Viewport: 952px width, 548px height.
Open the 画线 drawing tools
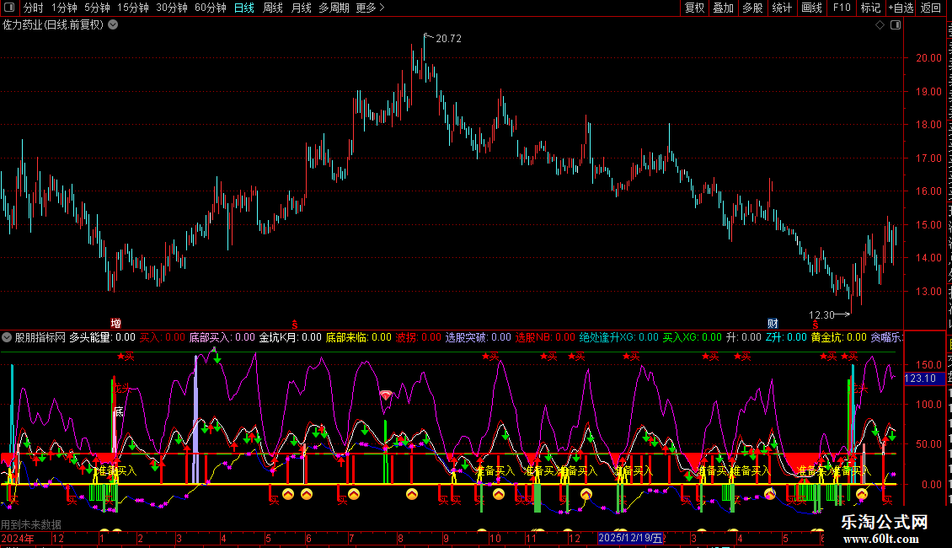pos(811,8)
